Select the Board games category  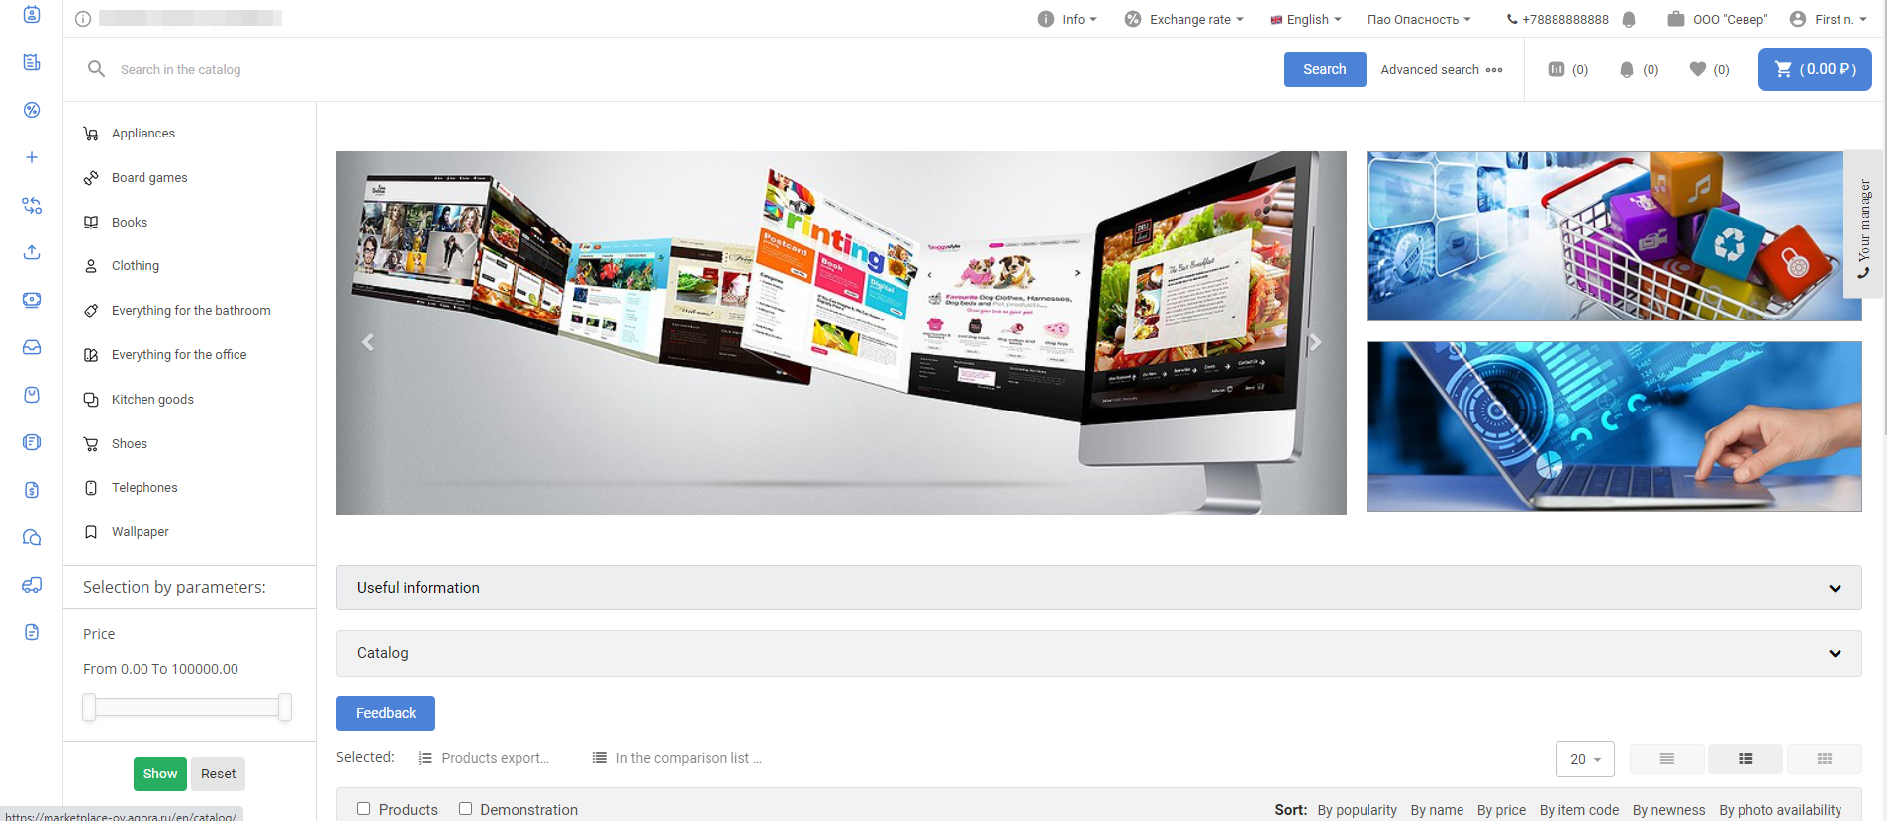click(x=149, y=178)
